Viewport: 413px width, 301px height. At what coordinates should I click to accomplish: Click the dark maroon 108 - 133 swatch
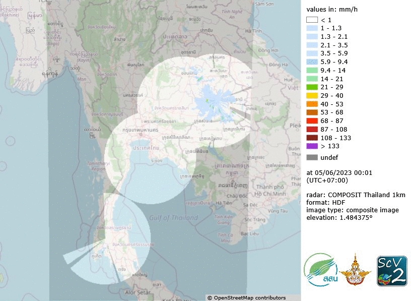click(x=312, y=138)
